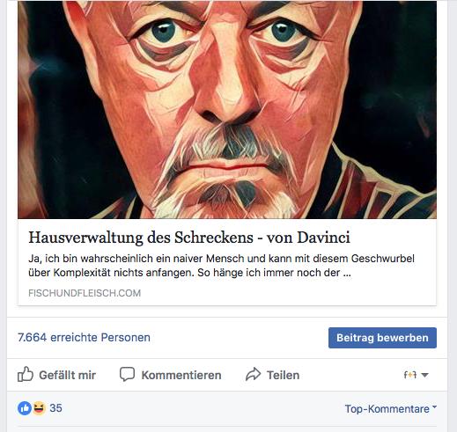Click the page identity icon beside Teilen row

[x=410, y=375]
